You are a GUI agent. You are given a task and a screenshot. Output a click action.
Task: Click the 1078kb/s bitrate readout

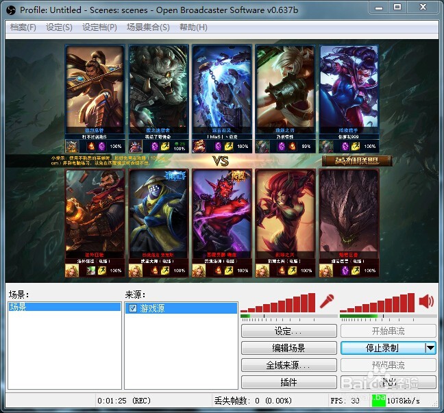pyautogui.click(x=403, y=401)
